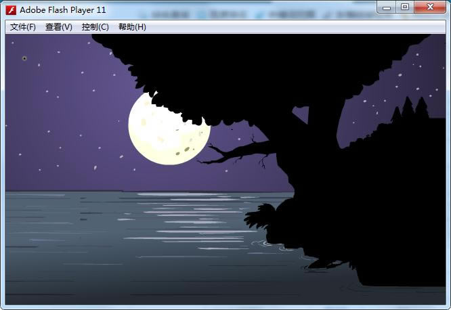Maximize the Flash Player window
Image resolution: width=451 pixels, height=310 pixels.
405,7
